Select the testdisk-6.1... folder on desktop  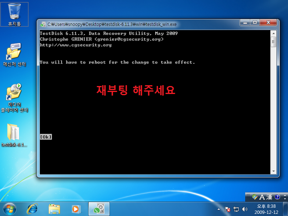pyautogui.click(x=14, y=135)
